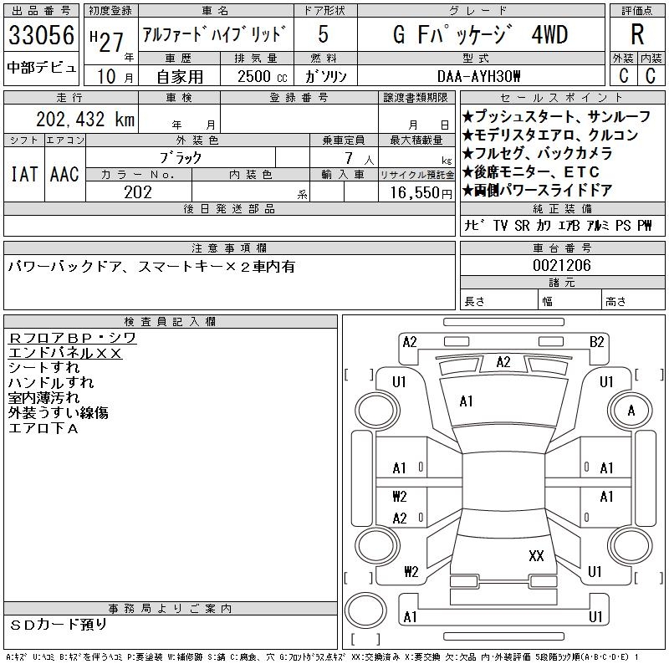
Task: Click the star before プッシュスタート、サンルーフ
Action: (x=467, y=117)
